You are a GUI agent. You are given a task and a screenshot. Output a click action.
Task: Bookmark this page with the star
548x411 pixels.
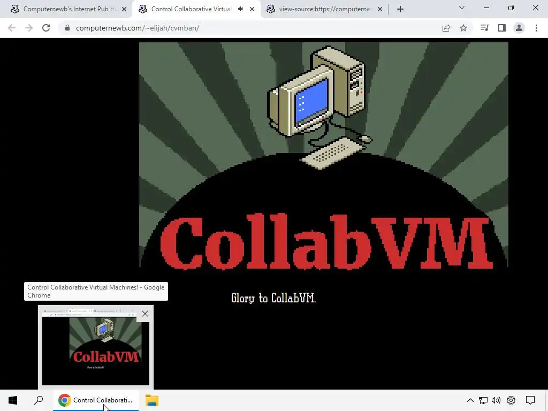[x=463, y=28]
